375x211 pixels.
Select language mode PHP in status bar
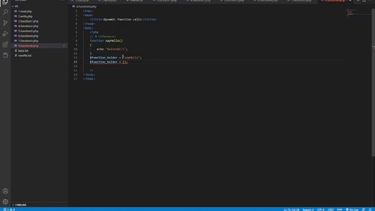tap(339, 209)
